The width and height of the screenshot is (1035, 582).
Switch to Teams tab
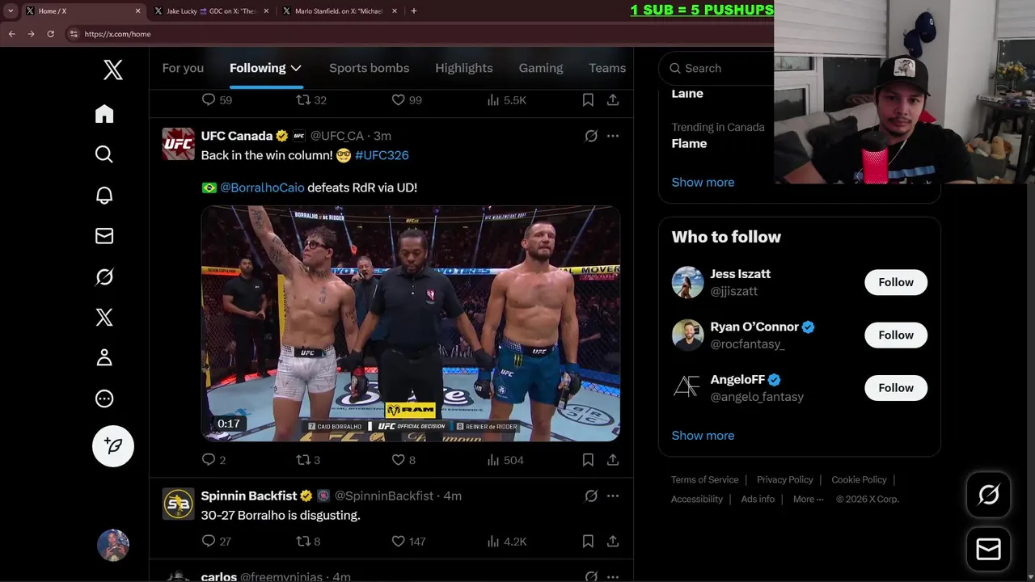[607, 68]
